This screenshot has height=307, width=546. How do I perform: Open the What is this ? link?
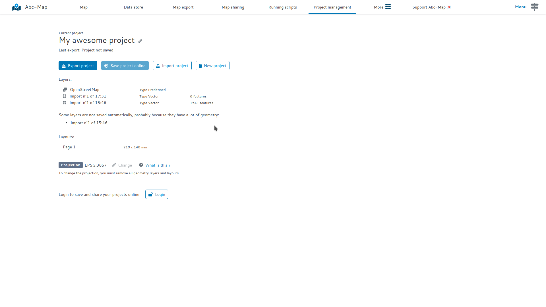pos(158,165)
